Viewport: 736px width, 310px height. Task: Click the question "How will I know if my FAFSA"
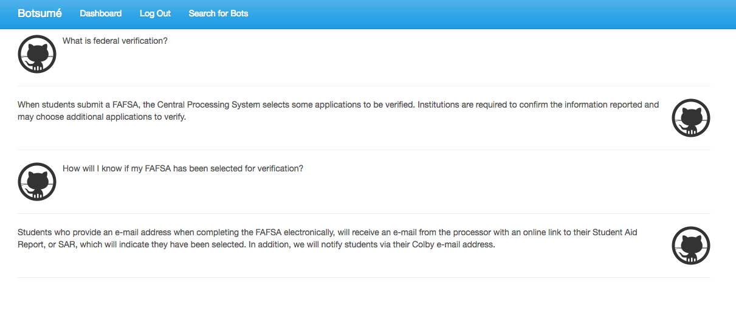pos(182,168)
